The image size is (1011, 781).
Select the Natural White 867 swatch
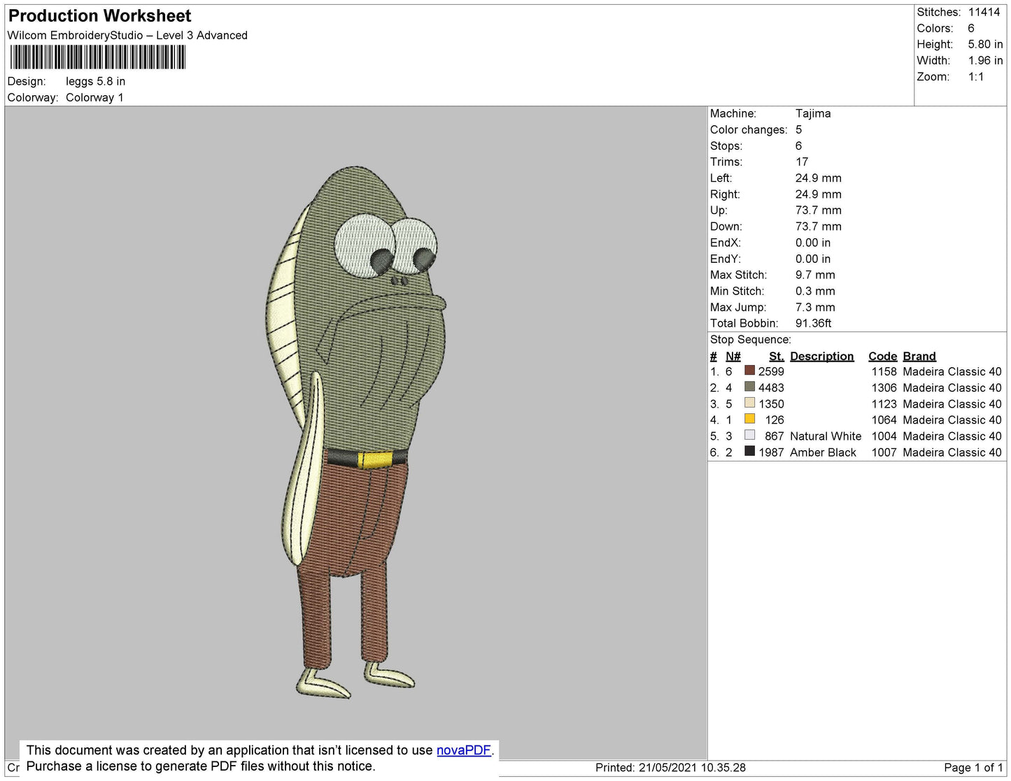[x=749, y=435]
